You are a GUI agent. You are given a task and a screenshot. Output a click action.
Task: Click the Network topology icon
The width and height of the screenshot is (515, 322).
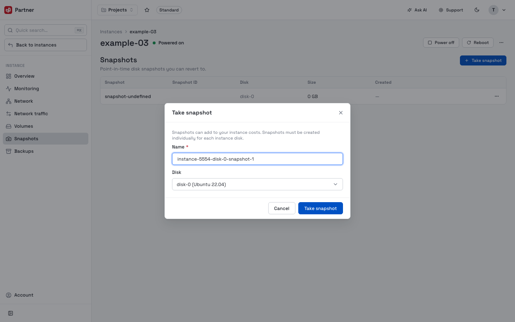(9, 101)
